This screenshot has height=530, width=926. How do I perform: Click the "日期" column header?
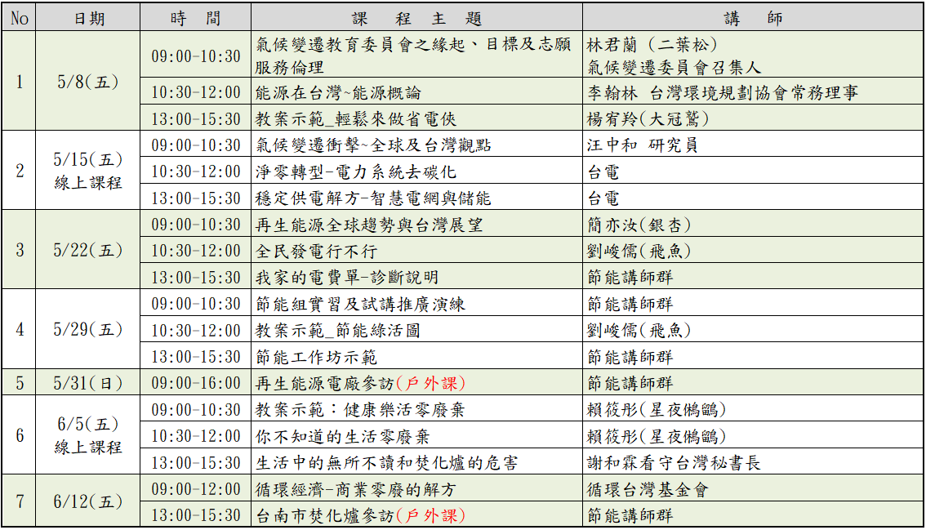(x=88, y=19)
